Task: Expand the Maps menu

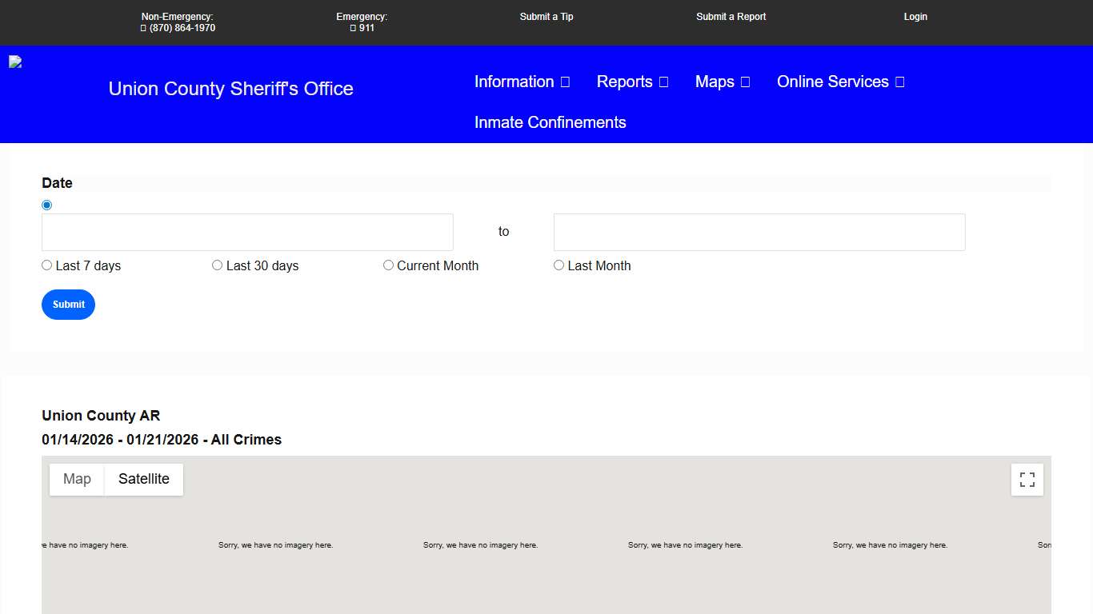Action: (x=722, y=82)
